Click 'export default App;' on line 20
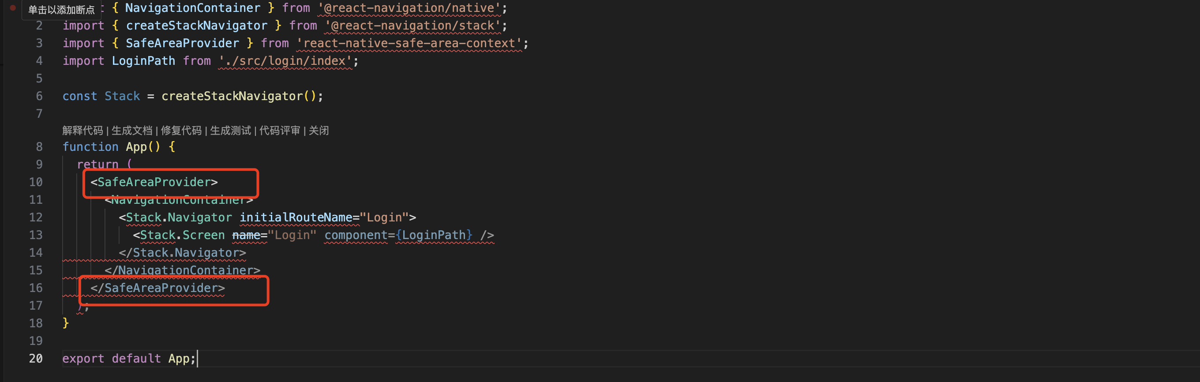The height and width of the screenshot is (382, 1200). pos(129,358)
